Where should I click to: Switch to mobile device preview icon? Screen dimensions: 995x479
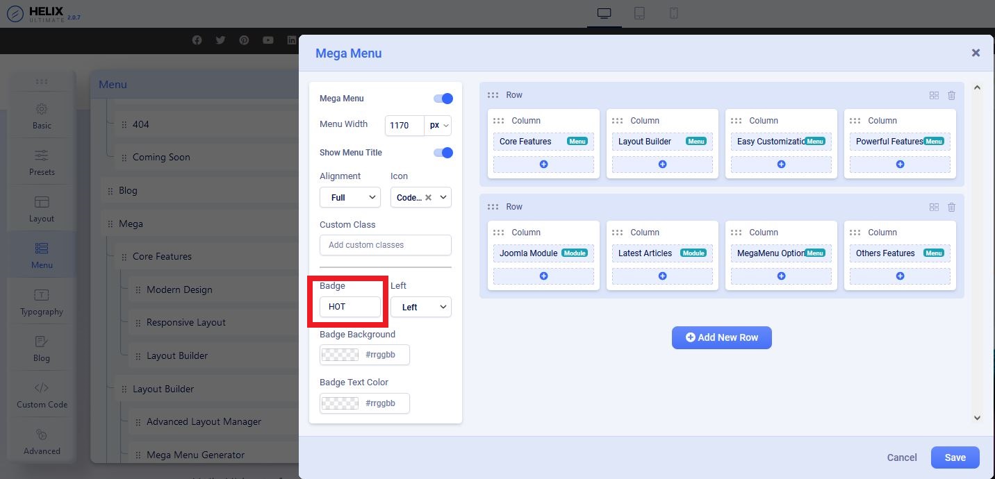coord(673,14)
